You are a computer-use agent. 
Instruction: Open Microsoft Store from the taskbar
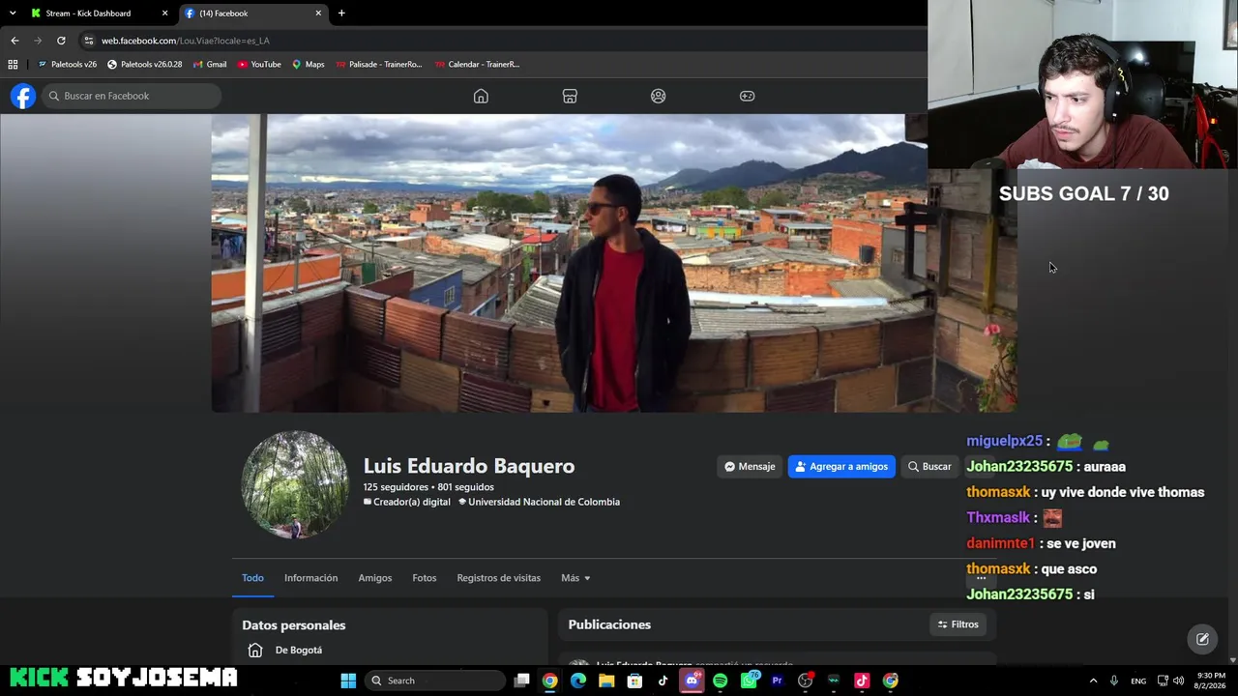click(634, 681)
